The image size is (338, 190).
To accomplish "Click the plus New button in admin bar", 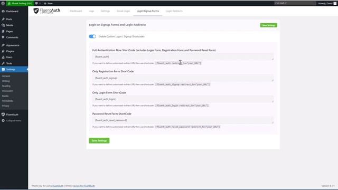I will click(x=48, y=4).
